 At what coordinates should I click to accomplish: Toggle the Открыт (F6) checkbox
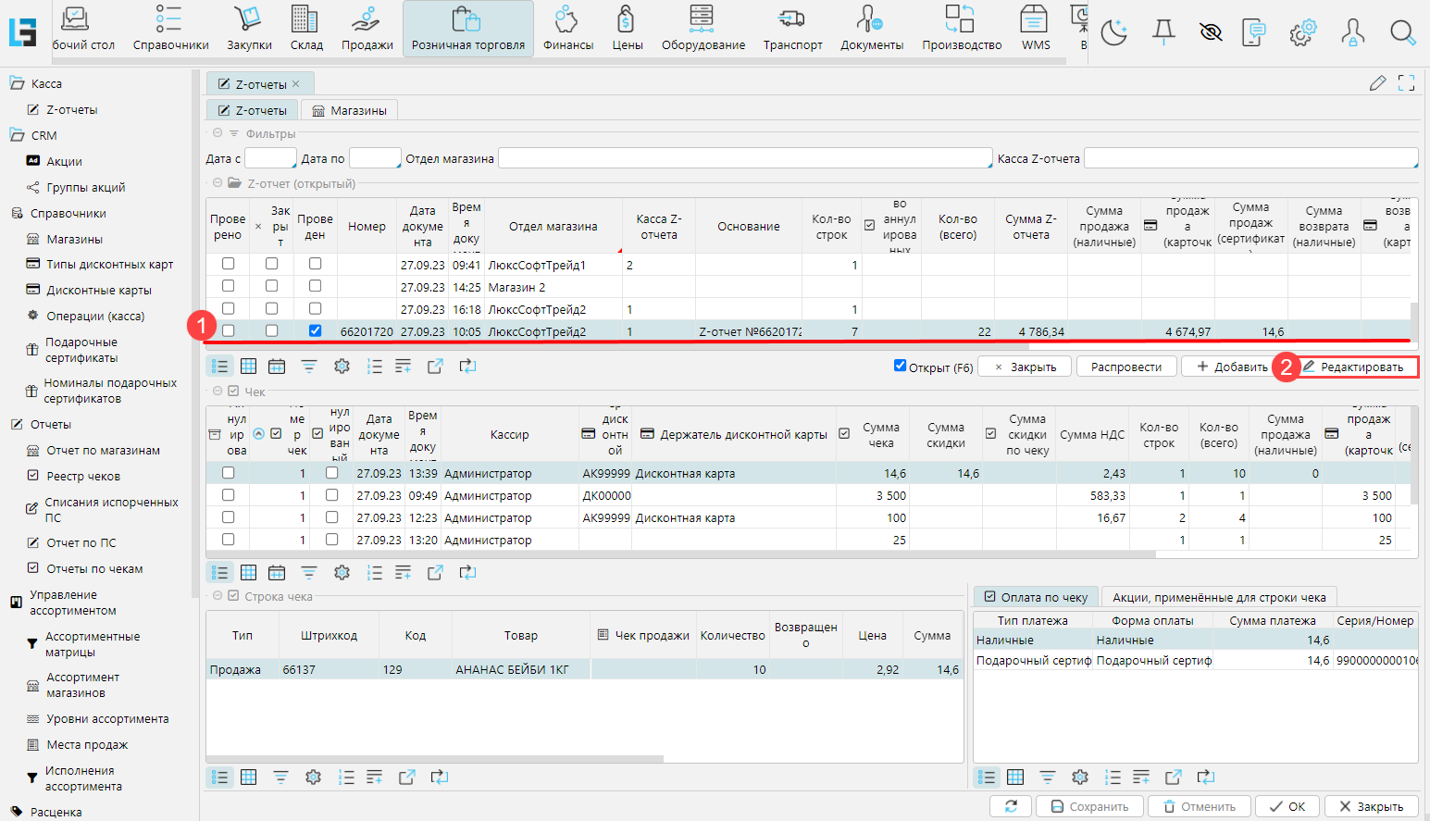(x=900, y=366)
